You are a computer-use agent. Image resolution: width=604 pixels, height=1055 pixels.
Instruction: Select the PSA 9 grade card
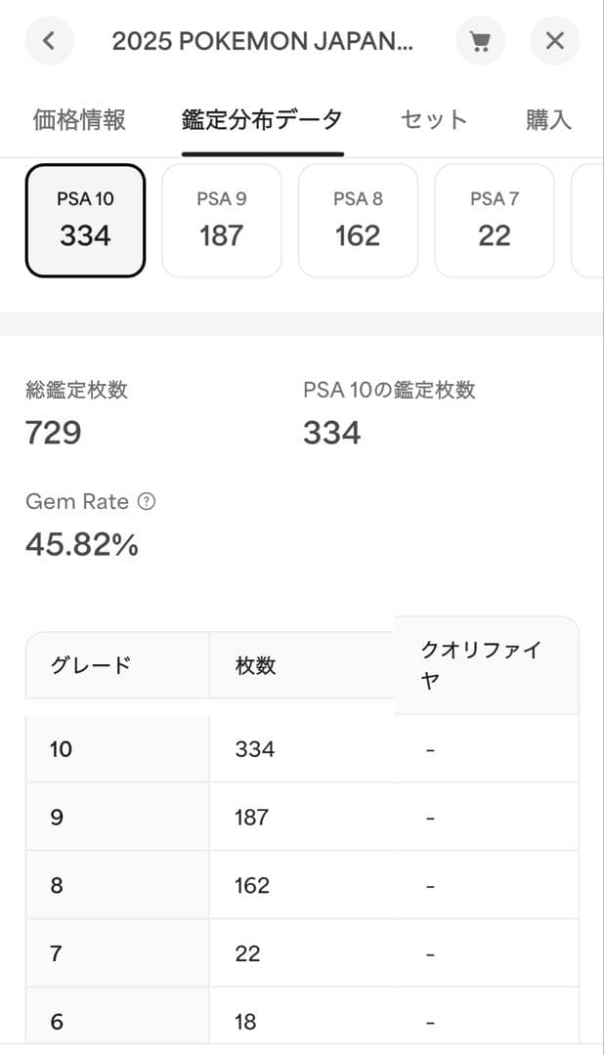click(x=222, y=219)
